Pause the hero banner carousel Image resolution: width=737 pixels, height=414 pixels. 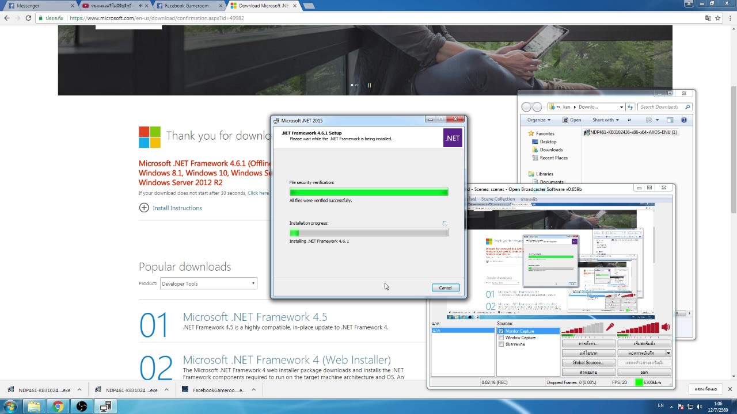[369, 85]
